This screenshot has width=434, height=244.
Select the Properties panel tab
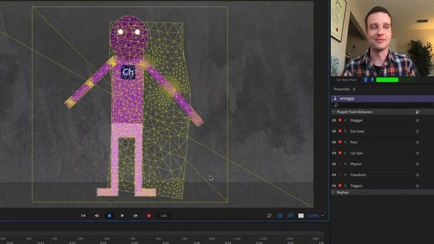[x=342, y=89]
